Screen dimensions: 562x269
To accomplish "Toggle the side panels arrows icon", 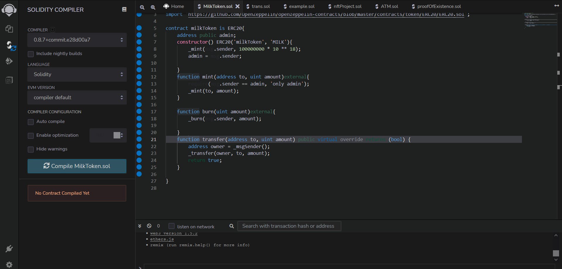I will (x=556, y=6).
